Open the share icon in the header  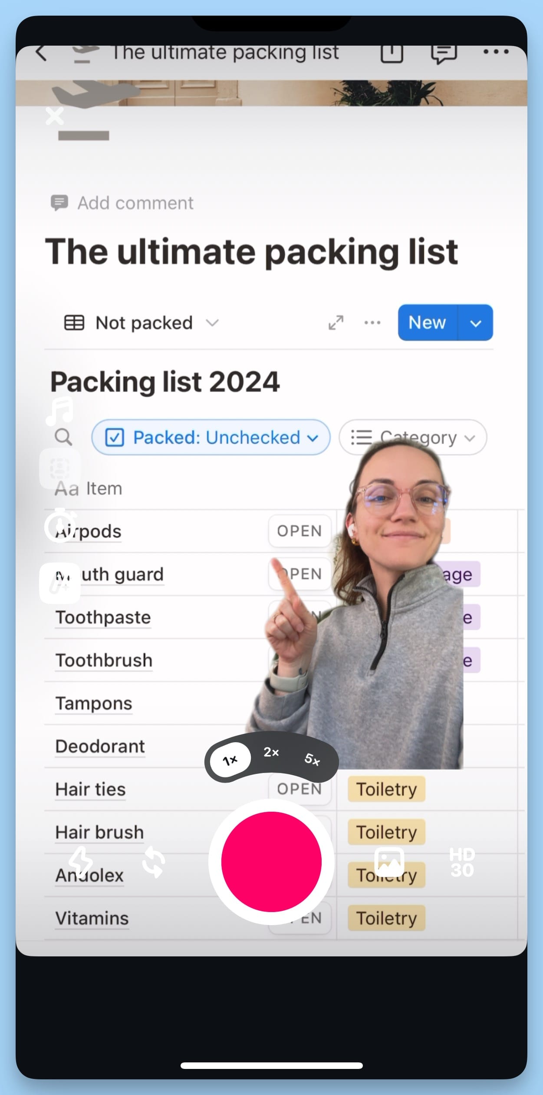(x=392, y=53)
